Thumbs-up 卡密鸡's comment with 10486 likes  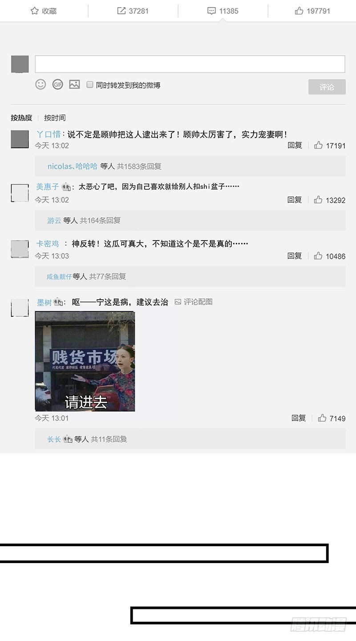coord(318,256)
